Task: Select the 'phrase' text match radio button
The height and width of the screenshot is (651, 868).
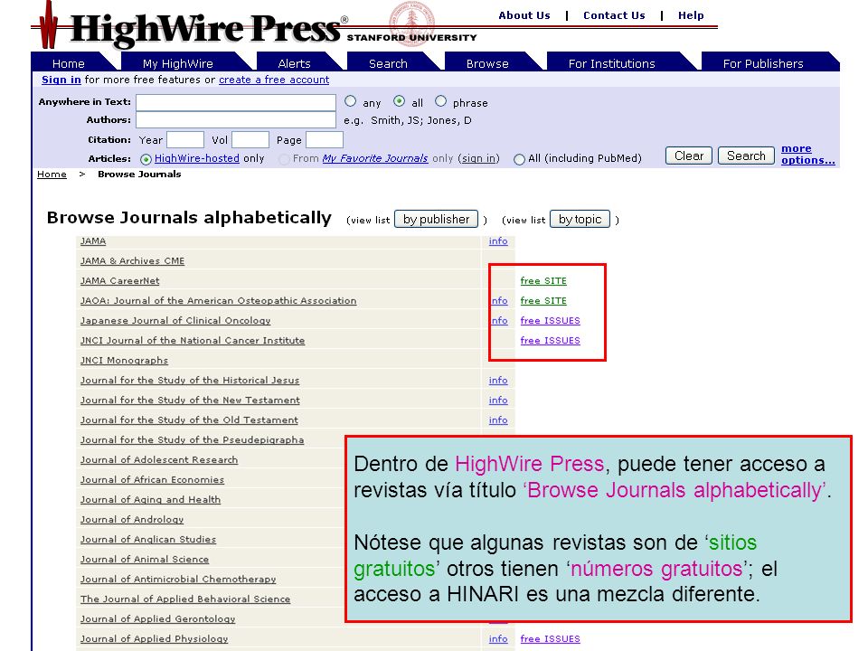Action: (x=440, y=101)
